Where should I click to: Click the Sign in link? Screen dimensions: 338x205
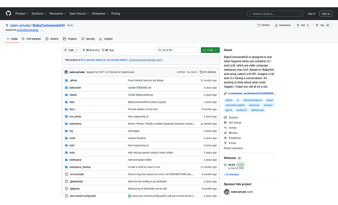[311, 14]
